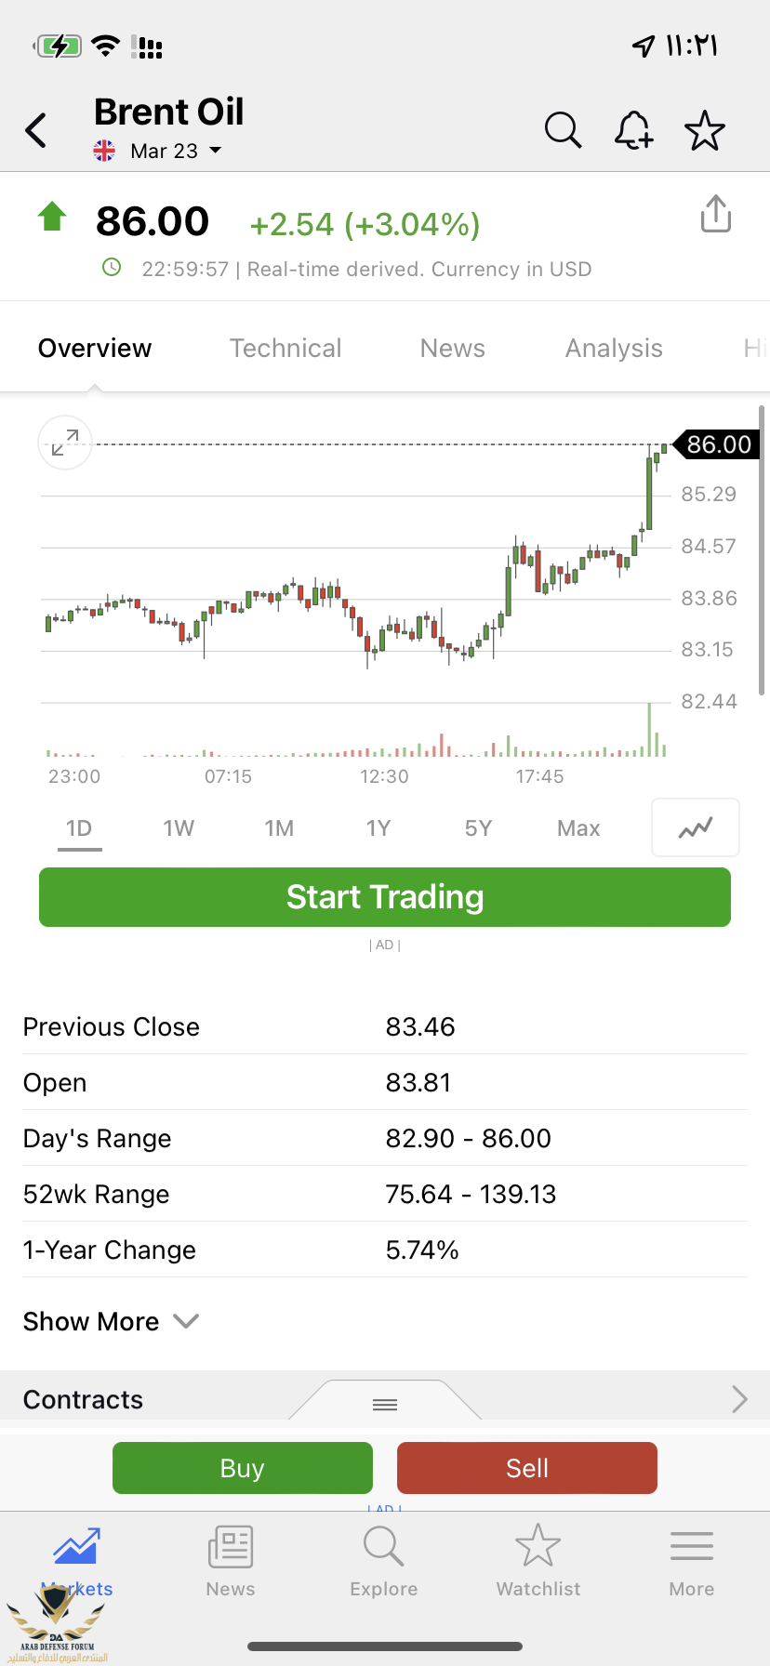This screenshot has width=770, height=1666.
Task: Tap the location arrow status icon
Action: pyautogui.click(x=644, y=45)
